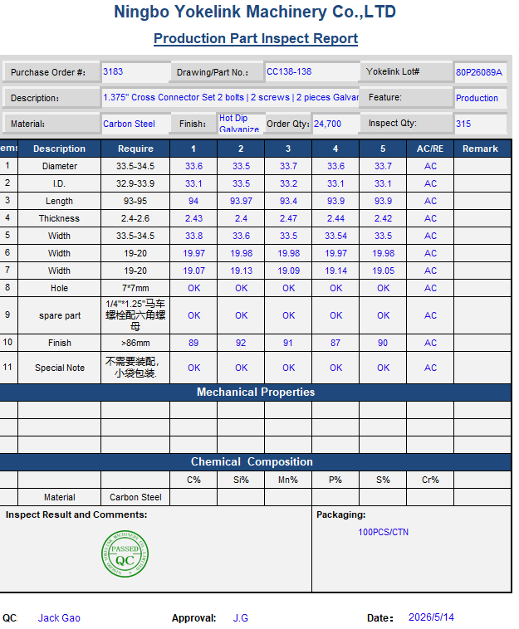Select the Chemical Composition section header
This screenshot has height=629, width=519.
pyautogui.click(x=252, y=461)
